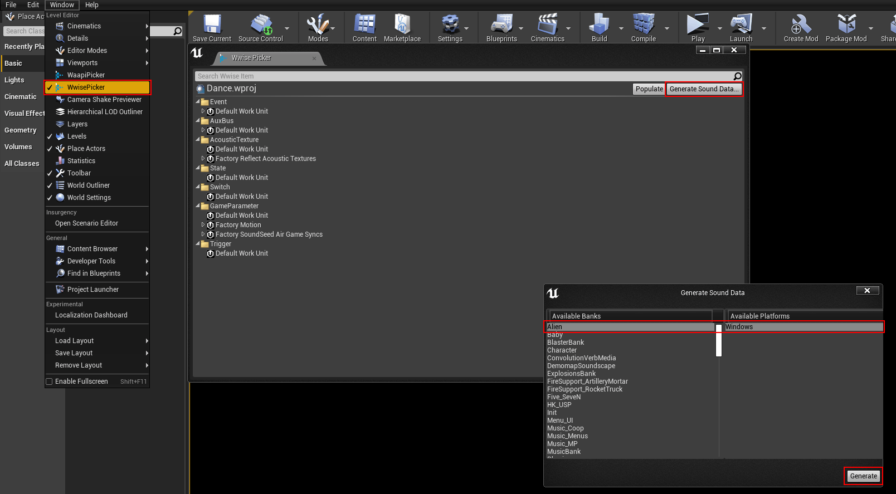Open Content Browser submenu
896x494 pixels.
(97, 249)
